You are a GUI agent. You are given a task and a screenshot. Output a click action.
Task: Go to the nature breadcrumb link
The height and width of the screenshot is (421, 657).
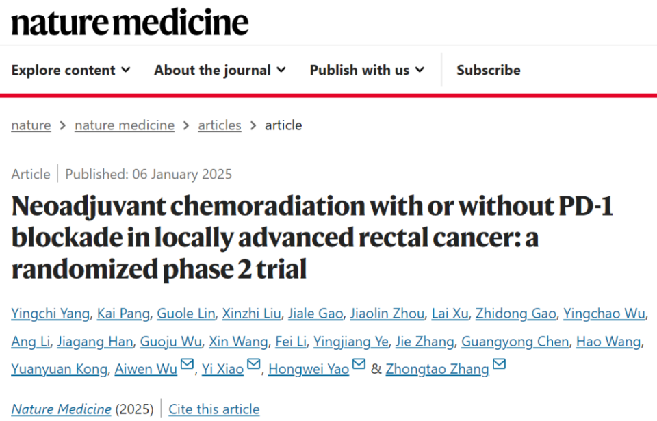[x=31, y=125]
